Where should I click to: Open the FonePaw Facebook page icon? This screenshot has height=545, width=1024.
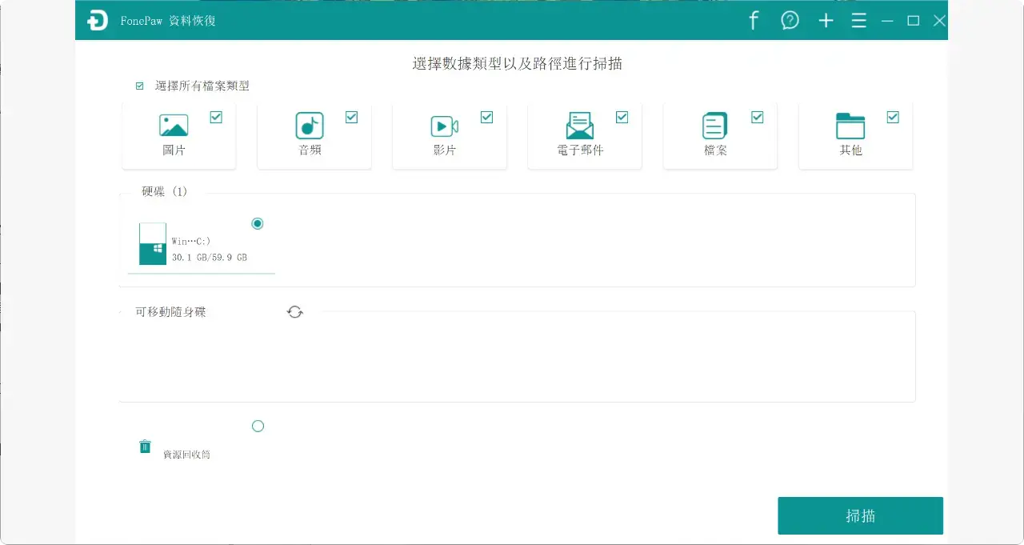pos(753,20)
